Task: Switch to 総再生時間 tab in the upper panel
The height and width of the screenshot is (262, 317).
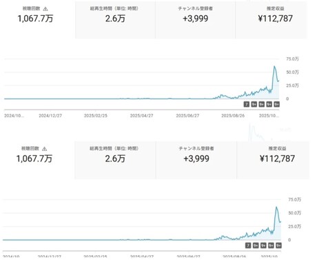Action: click(115, 19)
